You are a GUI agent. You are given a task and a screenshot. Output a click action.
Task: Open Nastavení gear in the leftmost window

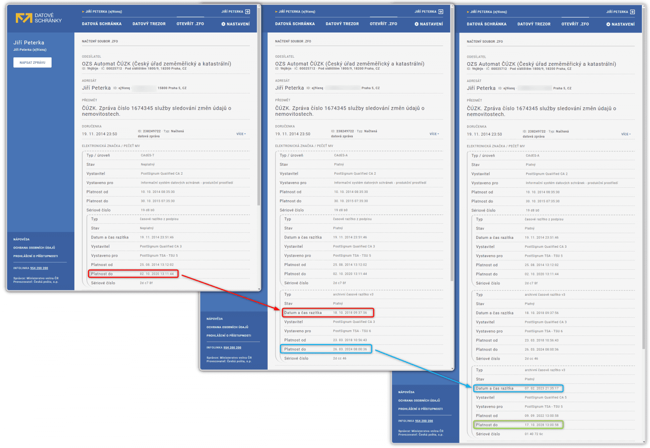[x=223, y=24]
